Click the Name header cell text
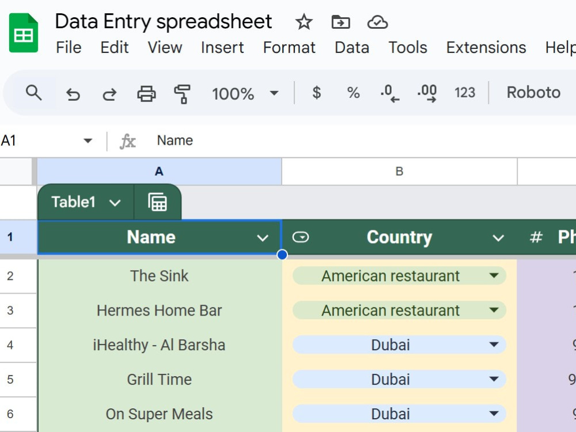 click(151, 237)
